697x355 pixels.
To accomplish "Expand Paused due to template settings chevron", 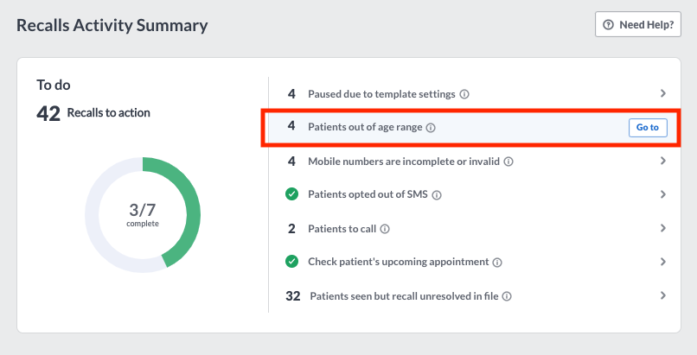I will [x=662, y=93].
